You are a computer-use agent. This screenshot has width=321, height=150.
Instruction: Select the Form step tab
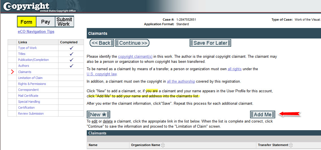(x=27, y=22)
